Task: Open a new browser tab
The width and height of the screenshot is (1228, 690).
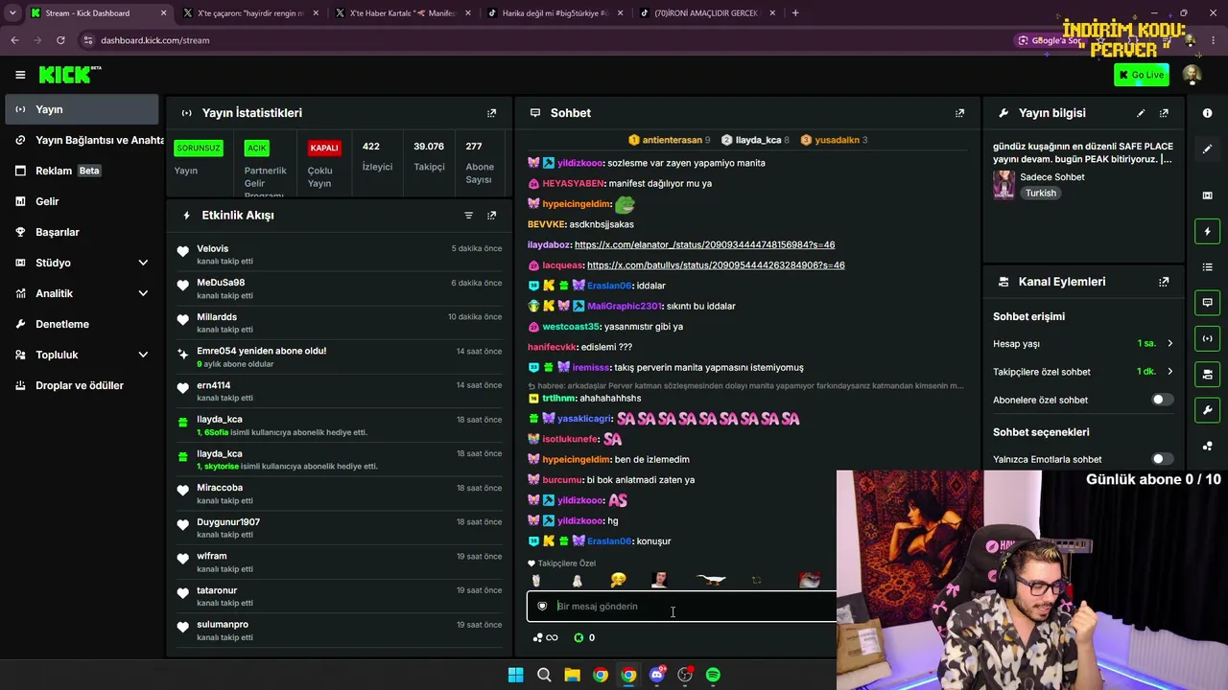Action: coord(795,13)
